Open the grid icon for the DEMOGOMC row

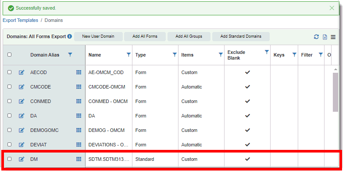tap(78, 130)
